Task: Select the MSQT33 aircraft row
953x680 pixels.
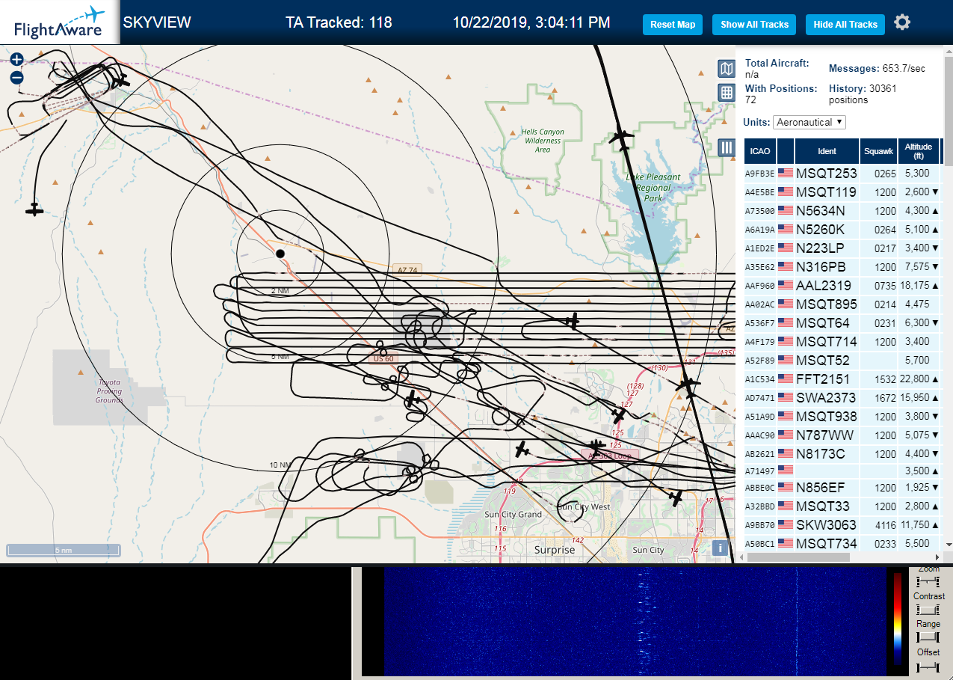Action: pyautogui.click(x=842, y=506)
